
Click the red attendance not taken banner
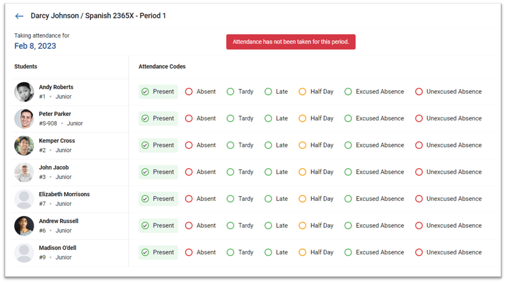coord(291,42)
